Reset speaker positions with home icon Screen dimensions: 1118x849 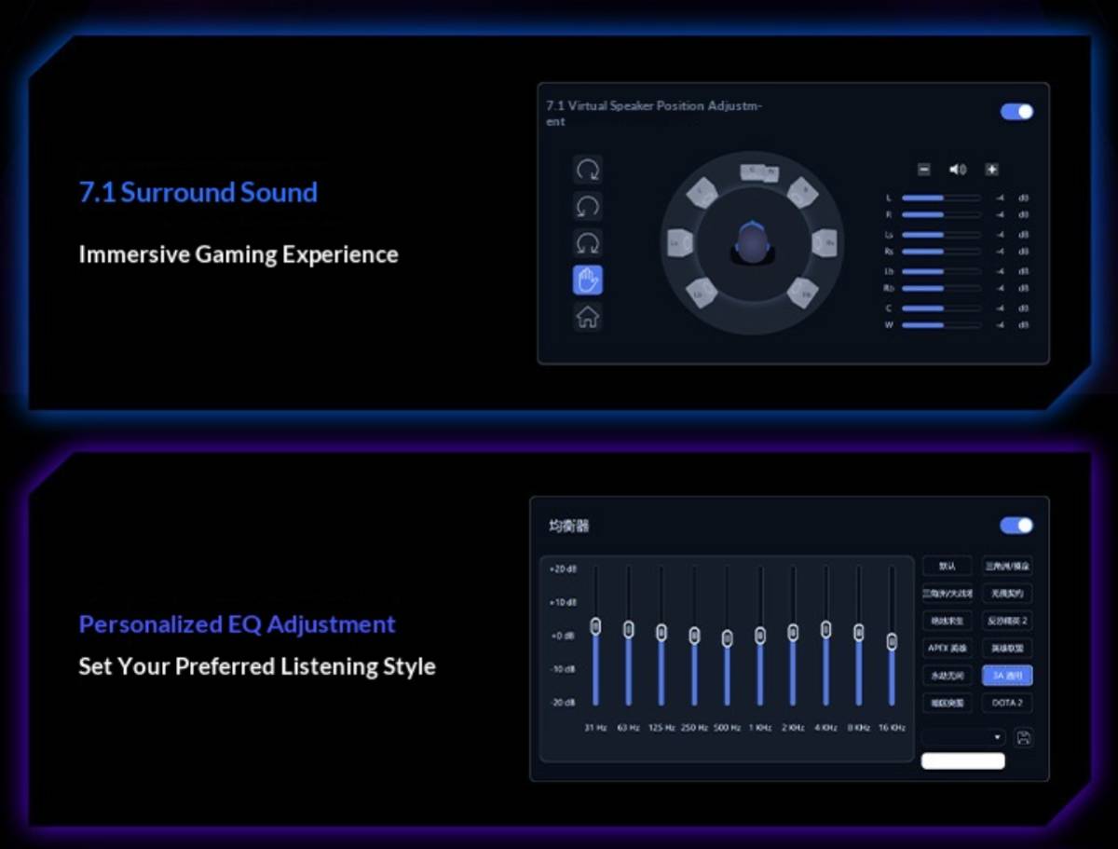tap(588, 317)
